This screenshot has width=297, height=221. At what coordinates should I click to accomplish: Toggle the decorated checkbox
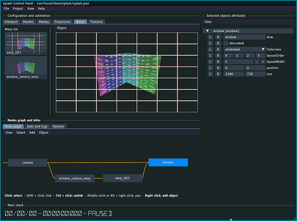pos(226,43)
